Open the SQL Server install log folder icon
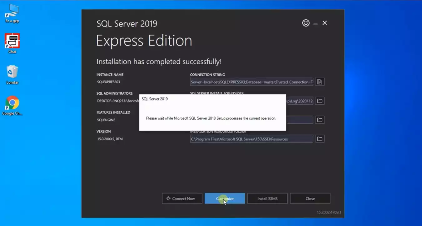422x226 pixels. 320,101
